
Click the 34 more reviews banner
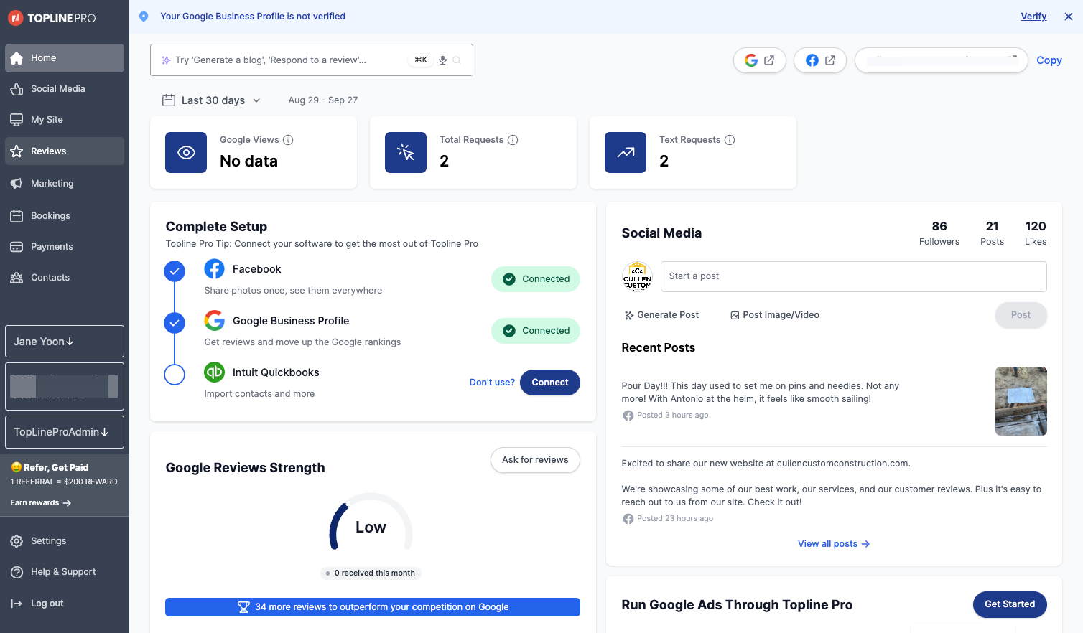373,607
